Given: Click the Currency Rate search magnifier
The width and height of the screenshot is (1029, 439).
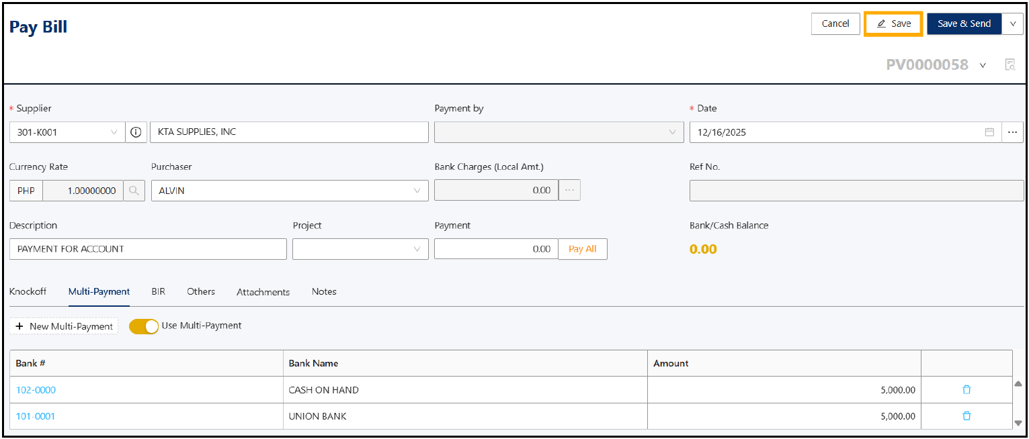Looking at the screenshot, I should tap(134, 191).
